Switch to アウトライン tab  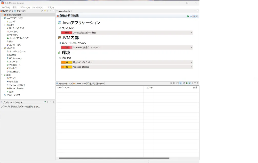20,11
